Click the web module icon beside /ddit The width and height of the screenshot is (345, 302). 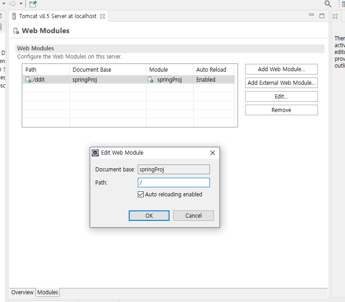coord(28,79)
